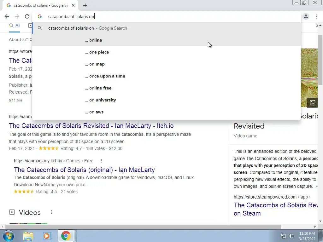The height and width of the screenshot is (242, 323).
Task: Close the catacombs of solaris tab
Action: tap(73, 5)
